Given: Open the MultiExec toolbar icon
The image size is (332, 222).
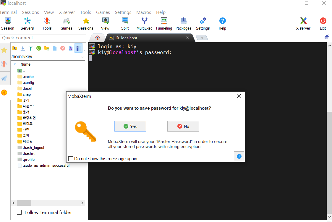Looking at the screenshot, I should pyautogui.click(x=144, y=24).
